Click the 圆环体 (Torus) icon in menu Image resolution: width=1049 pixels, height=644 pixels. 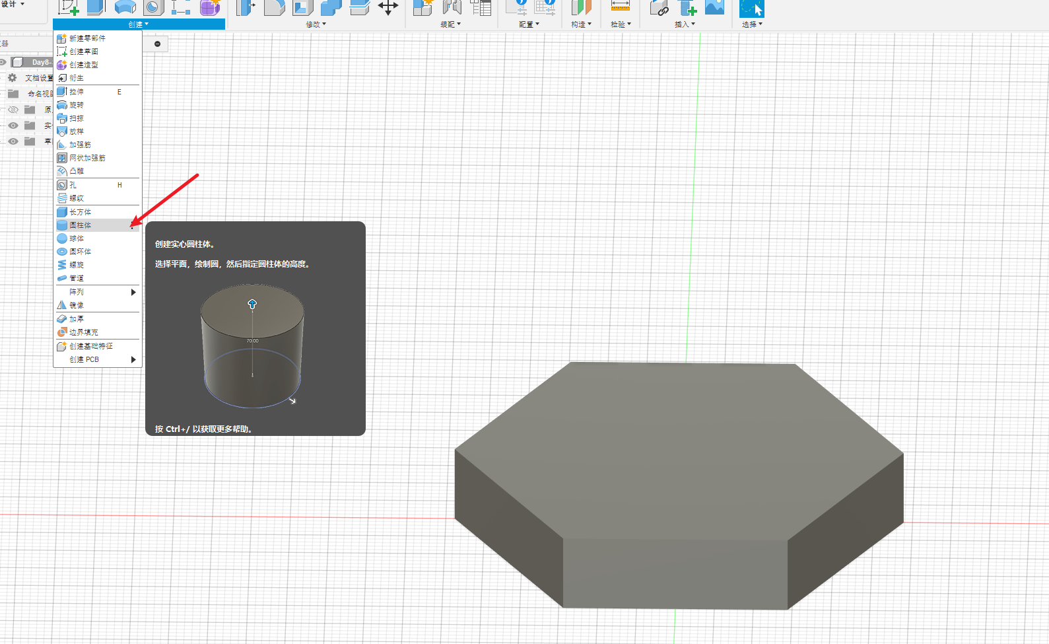(x=62, y=252)
